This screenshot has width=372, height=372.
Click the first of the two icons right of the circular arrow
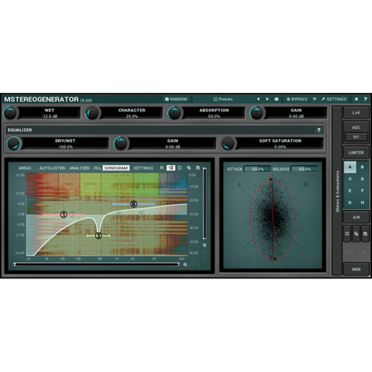(x=189, y=168)
